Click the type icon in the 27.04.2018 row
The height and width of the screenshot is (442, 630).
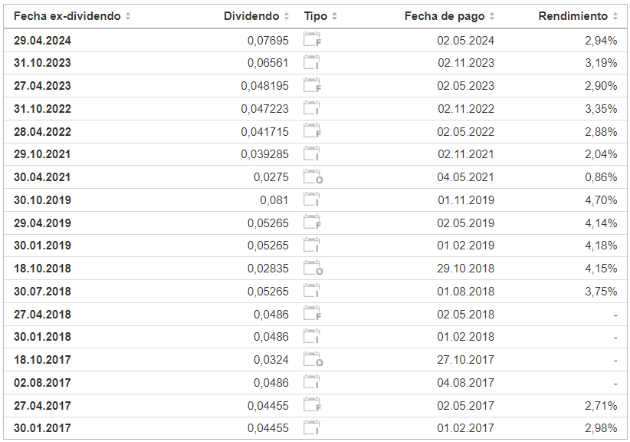point(312,314)
